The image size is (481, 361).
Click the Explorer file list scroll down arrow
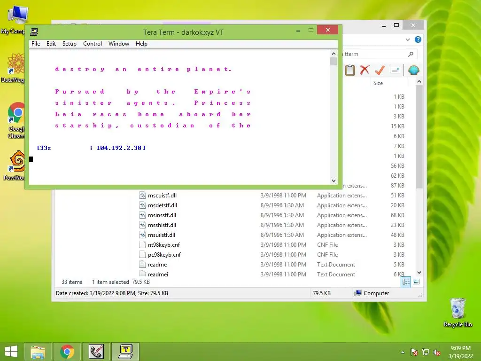click(419, 273)
